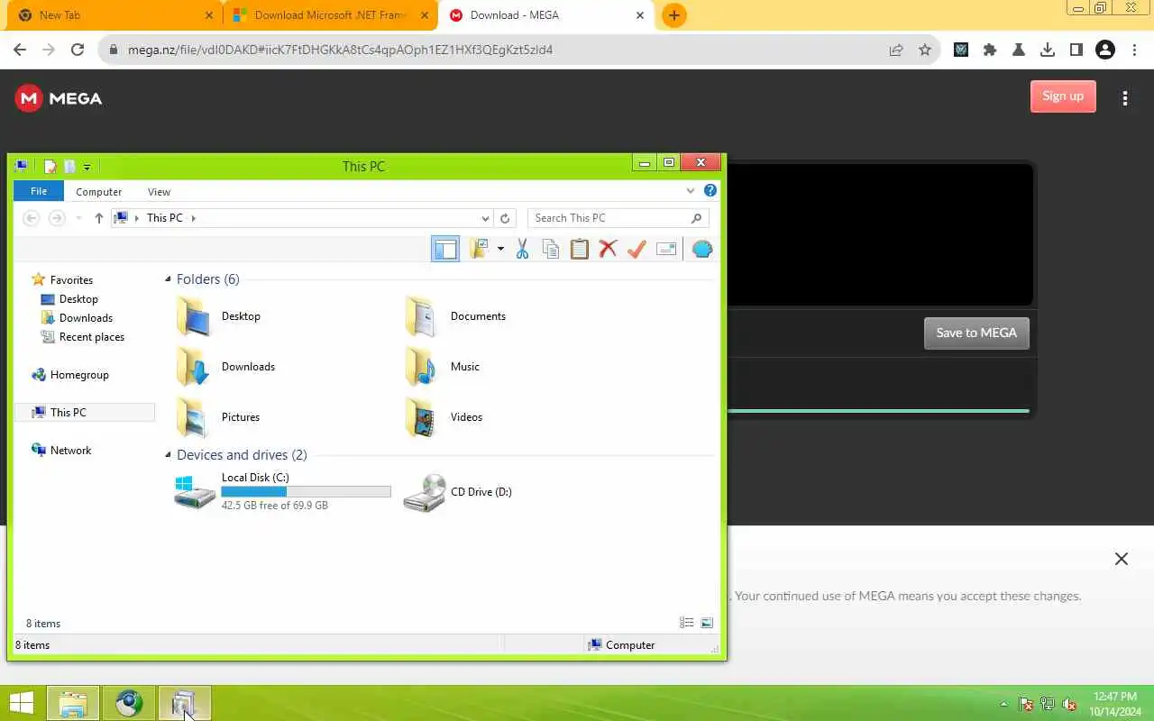
Task: Open a new browser tab with plus button
Action: 673,15
